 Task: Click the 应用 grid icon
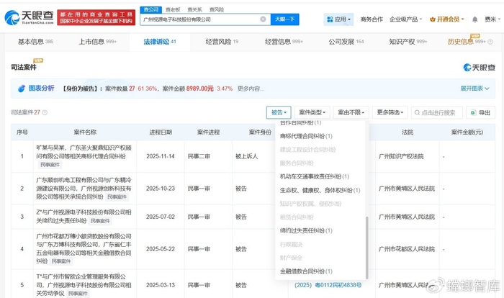(330, 19)
